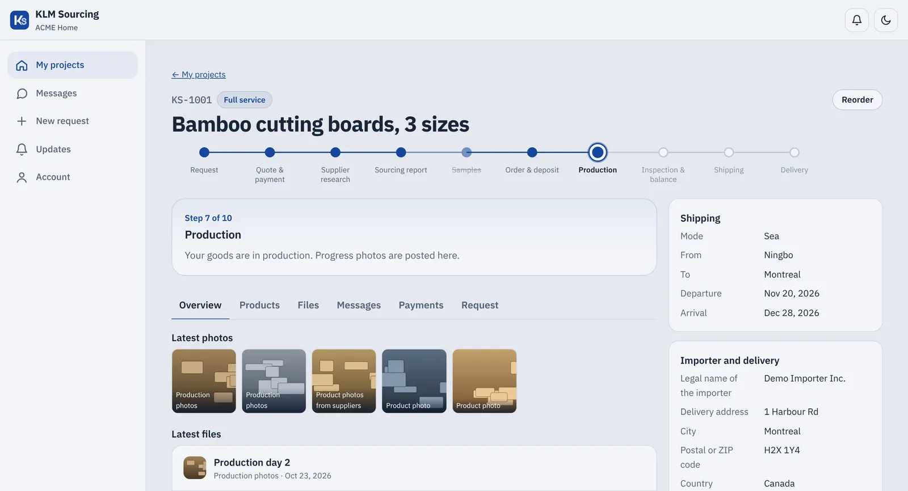The height and width of the screenshot is (491, 908).
Task: Select the Sourcing report step marker
Action: tap(401, 153)
